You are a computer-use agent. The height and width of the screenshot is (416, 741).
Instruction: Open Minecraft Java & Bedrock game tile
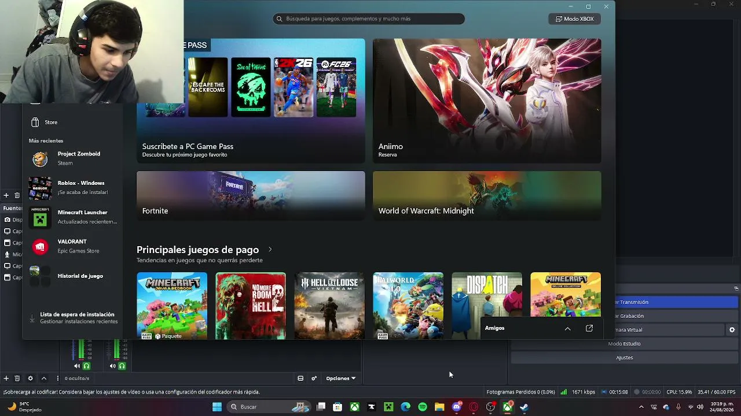pos(172,306)
